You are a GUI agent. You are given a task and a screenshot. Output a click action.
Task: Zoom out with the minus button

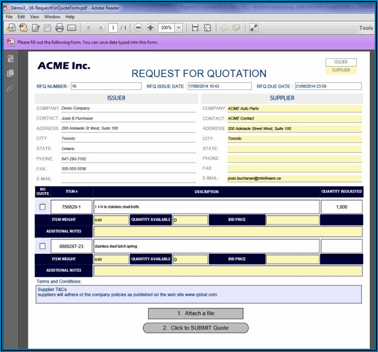click(138, 28)
